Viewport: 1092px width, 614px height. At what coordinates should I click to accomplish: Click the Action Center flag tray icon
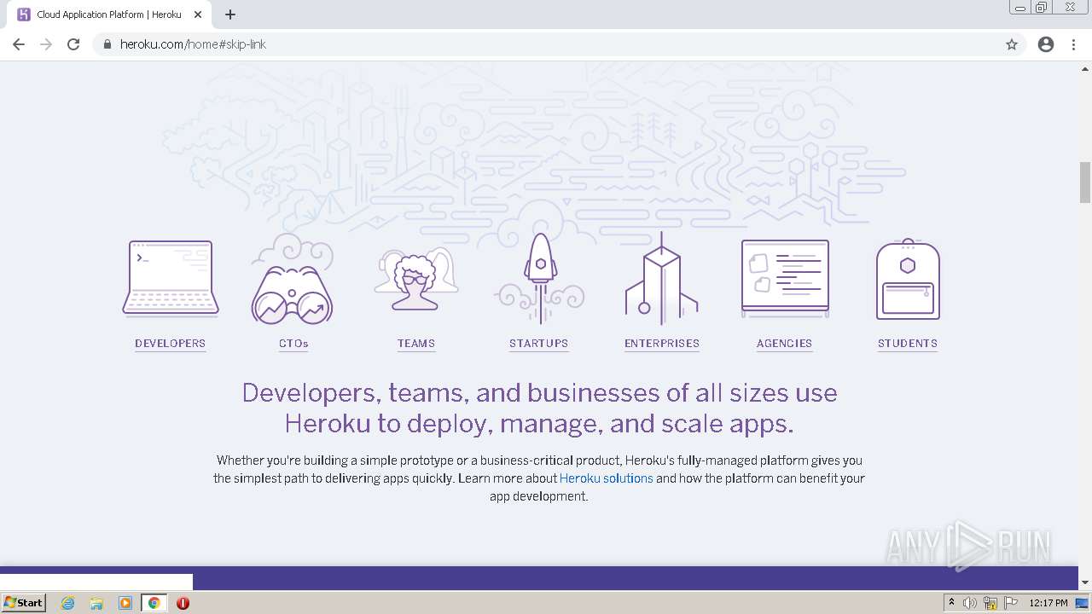click(x=1011, y=603)
